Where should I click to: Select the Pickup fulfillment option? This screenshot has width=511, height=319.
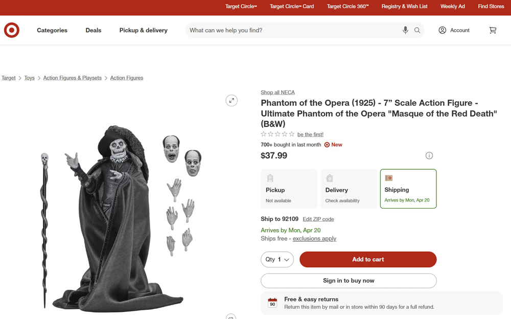click(x=289, y=189)
